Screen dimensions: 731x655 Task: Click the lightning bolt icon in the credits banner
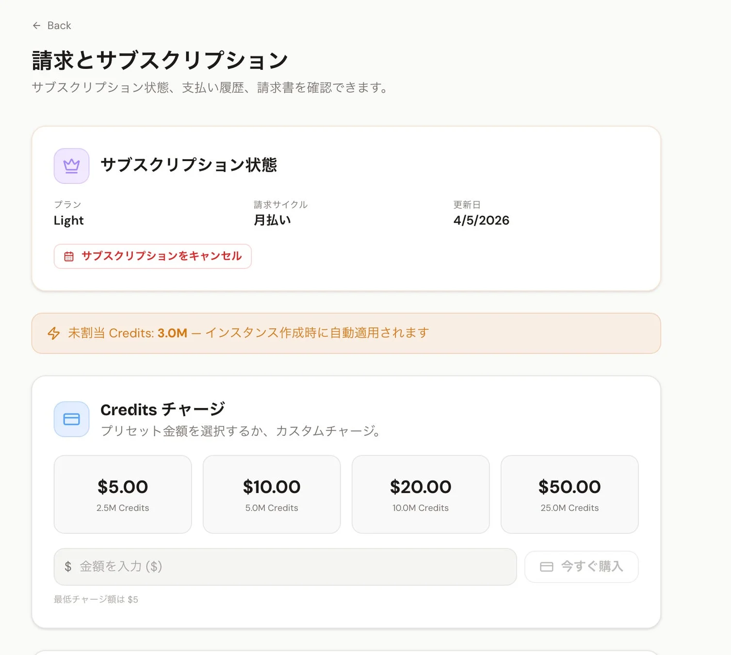tap(53, 333)
